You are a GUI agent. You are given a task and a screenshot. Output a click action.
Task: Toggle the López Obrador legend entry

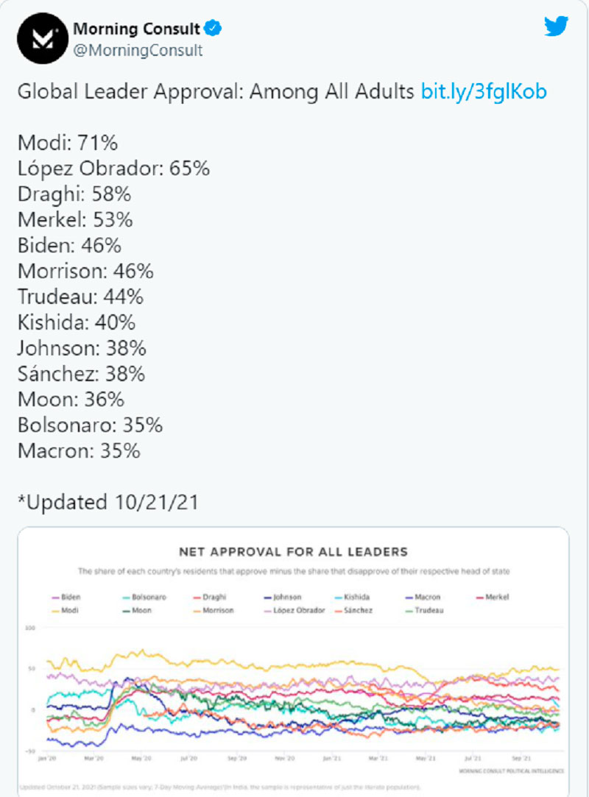(296, 610)
